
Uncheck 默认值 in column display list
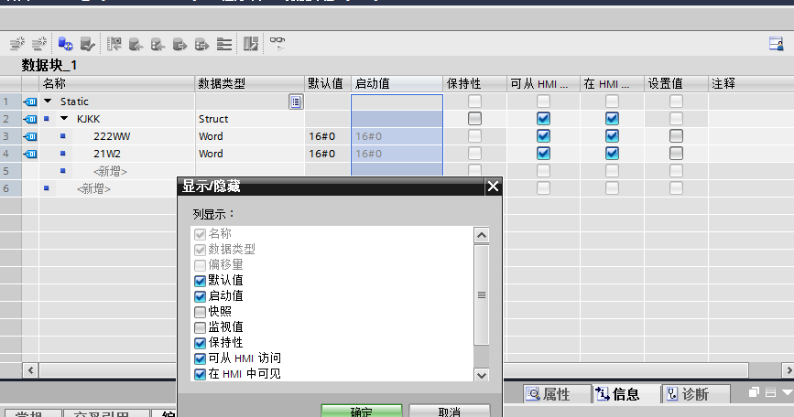(200, 281)
